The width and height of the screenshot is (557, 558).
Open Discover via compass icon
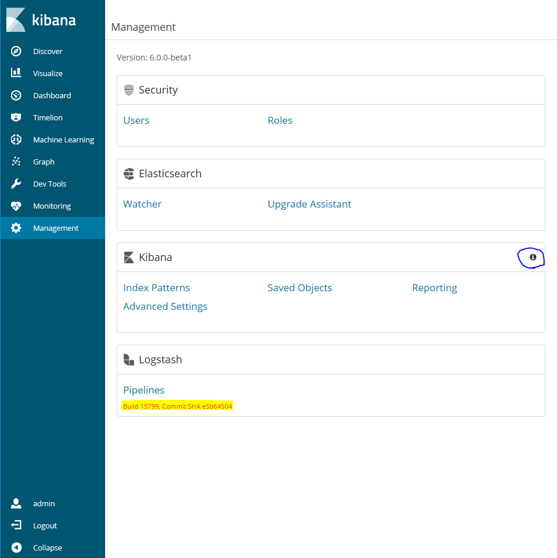tap(16, 51)
